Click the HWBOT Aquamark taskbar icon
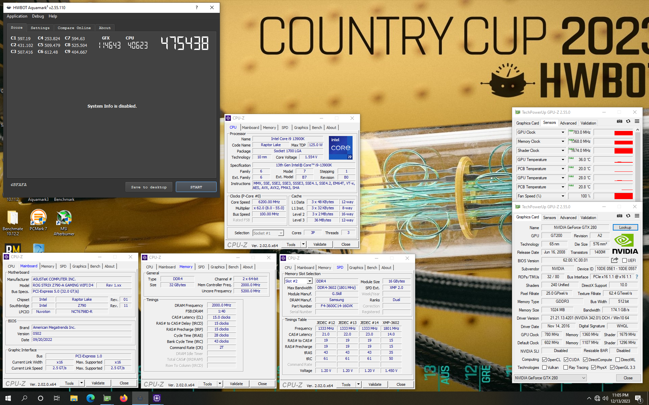The width and height of the screenshot is (649, 405). pos(140,398)
